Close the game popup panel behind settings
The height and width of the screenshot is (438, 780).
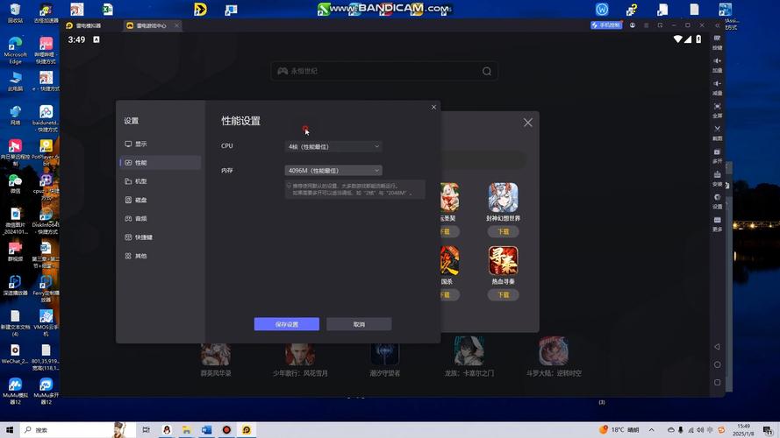pyautogui.click(x=528, y=123)
